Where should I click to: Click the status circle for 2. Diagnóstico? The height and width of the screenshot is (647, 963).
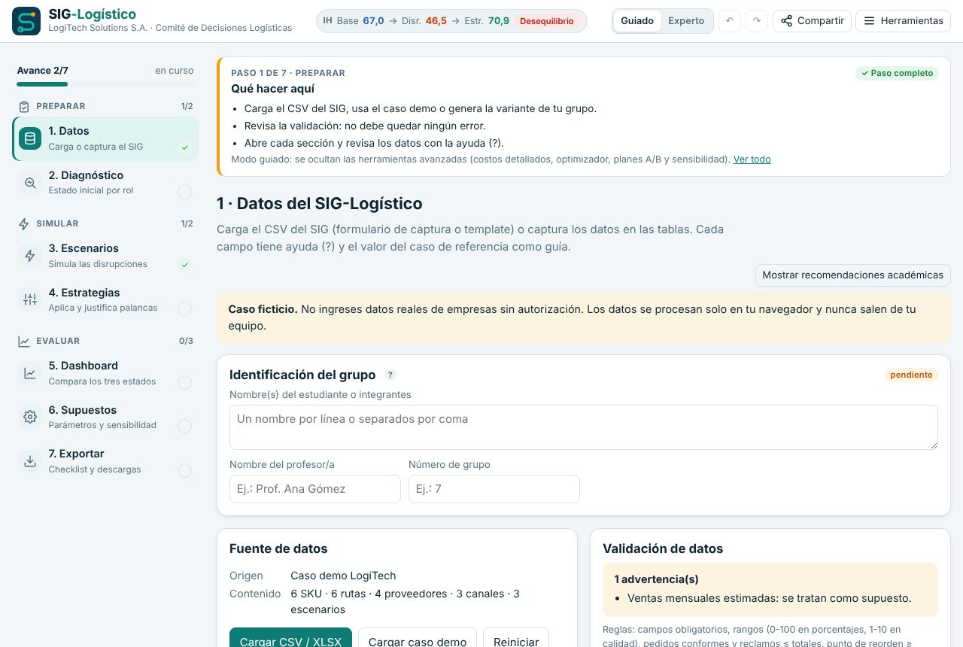coord(184,192)
